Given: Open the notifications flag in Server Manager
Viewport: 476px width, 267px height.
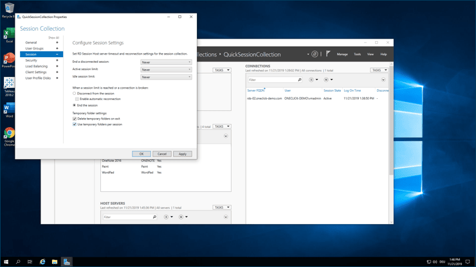Looking at the screenshot, I should [x=328, y=54].
